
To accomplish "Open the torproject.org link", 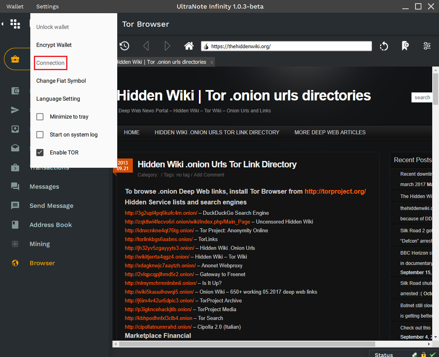I will point(335,191).
